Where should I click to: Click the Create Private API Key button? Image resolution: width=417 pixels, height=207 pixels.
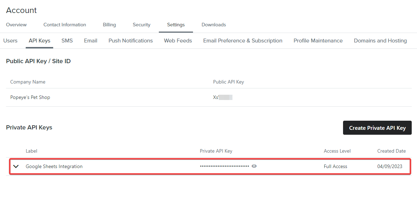[x=377, y=128]
